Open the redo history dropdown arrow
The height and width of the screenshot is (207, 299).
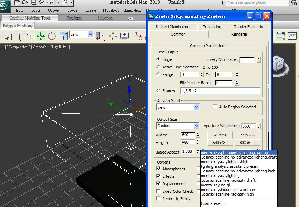[x=58, y=2]
